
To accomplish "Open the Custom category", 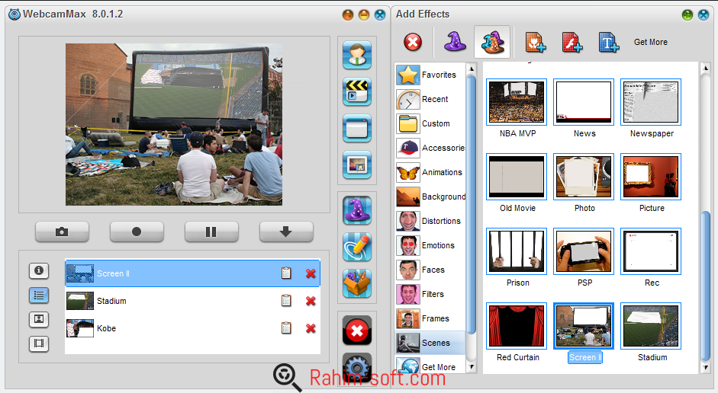I will (430, 123).
